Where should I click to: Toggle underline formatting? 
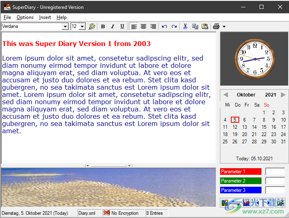tap(122, 27)
